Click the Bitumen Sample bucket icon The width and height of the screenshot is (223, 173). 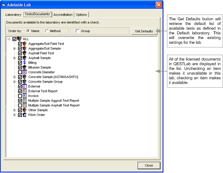tap(25, 68)
